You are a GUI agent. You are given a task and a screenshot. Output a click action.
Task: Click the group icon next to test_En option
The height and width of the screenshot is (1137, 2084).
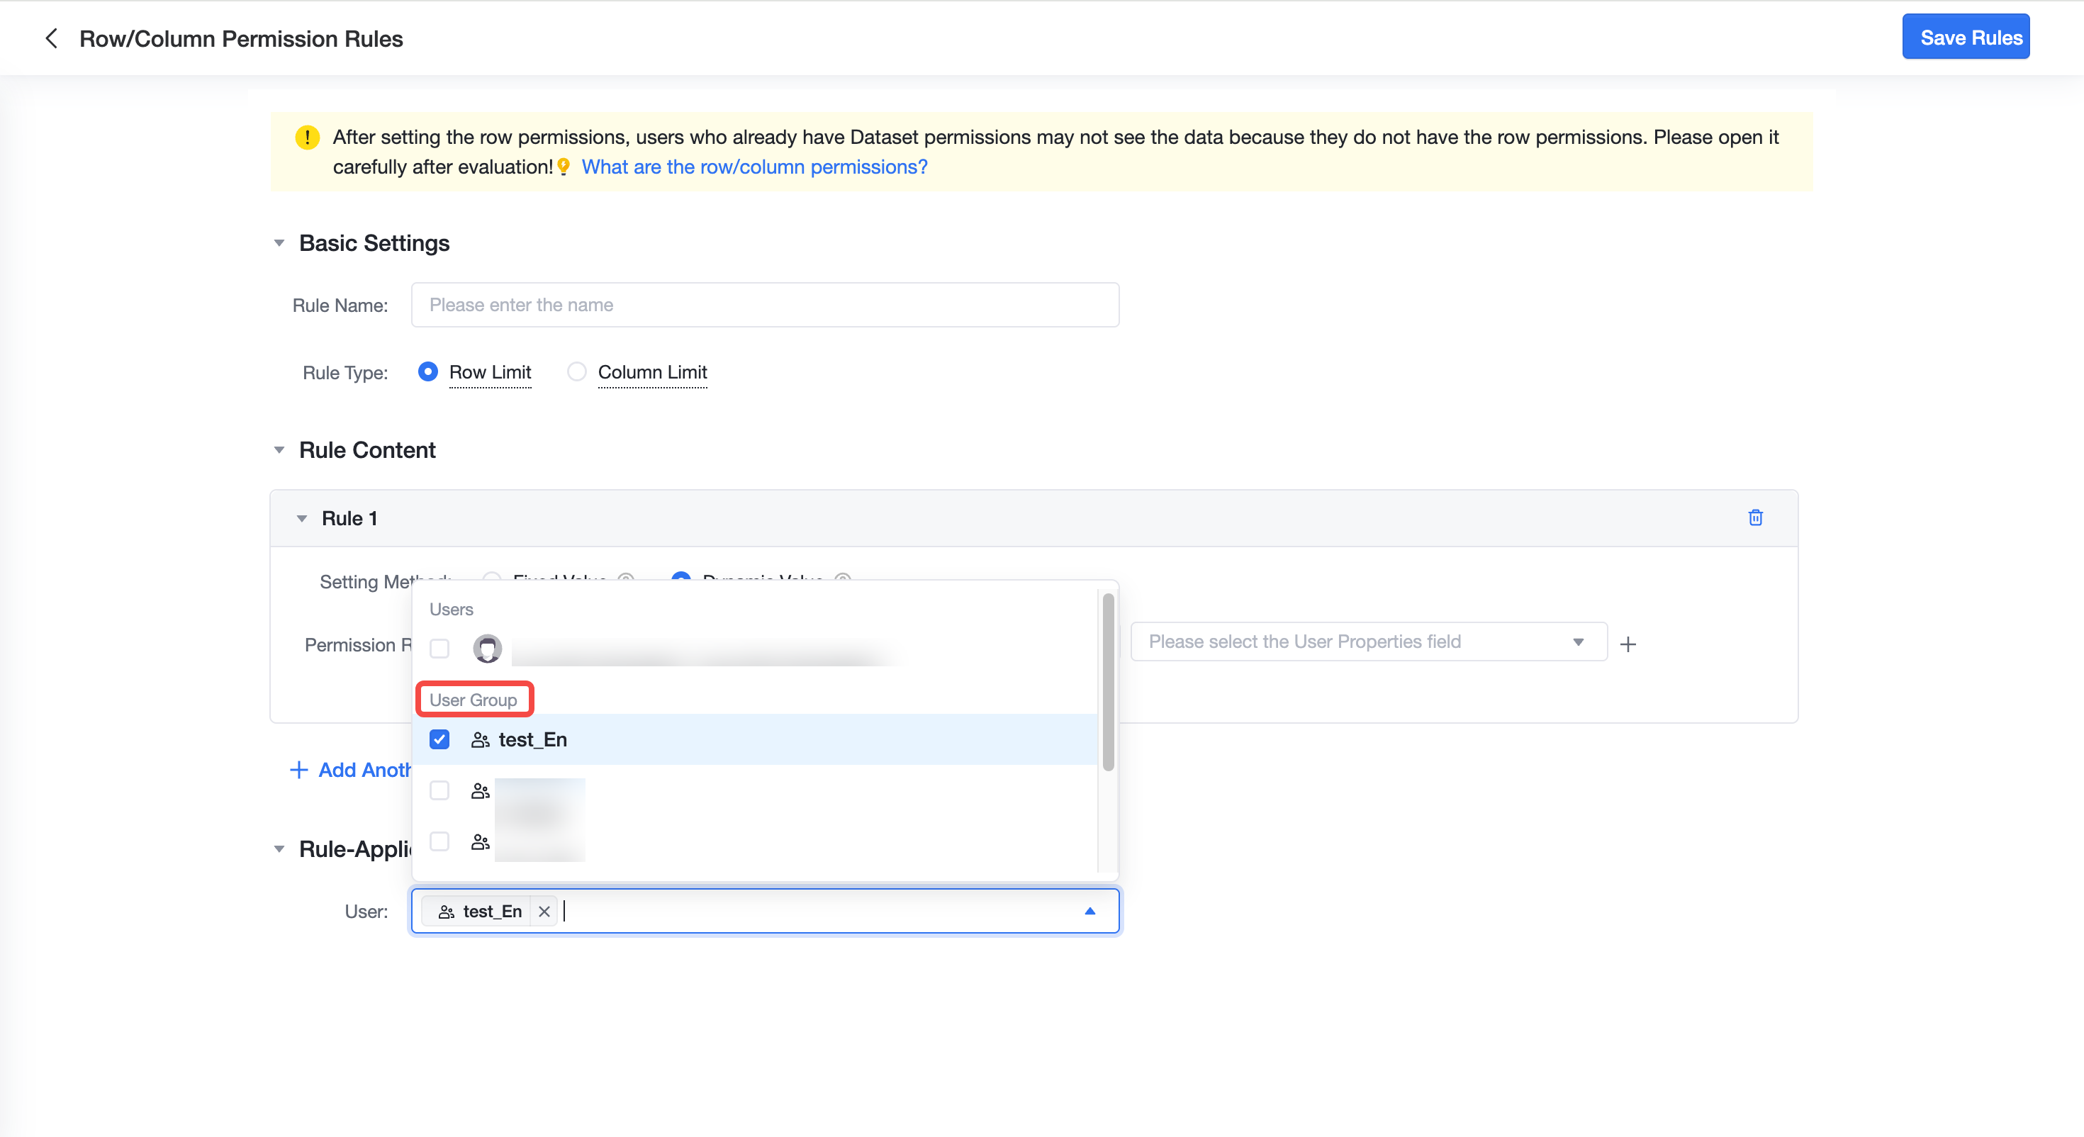pyautogui.click(x=481, y=739)
